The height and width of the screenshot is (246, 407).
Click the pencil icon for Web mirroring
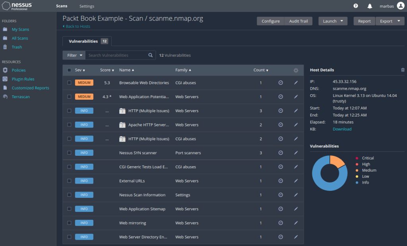pos(296,223)
